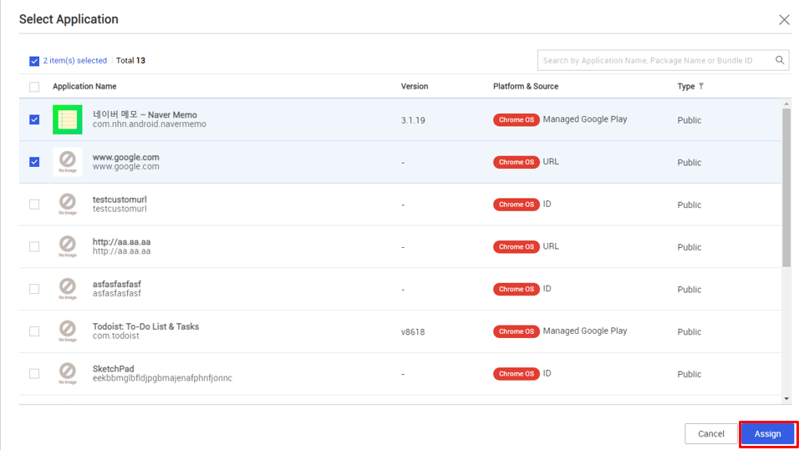
Task: Click the search magnifier icon
Action: point(780,60)
